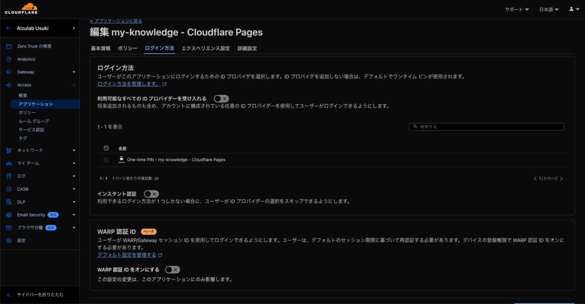Click external link icon after デフォルト設定を管理する
585x304 pixels.
pyautogui.click(x=161, y=255)
